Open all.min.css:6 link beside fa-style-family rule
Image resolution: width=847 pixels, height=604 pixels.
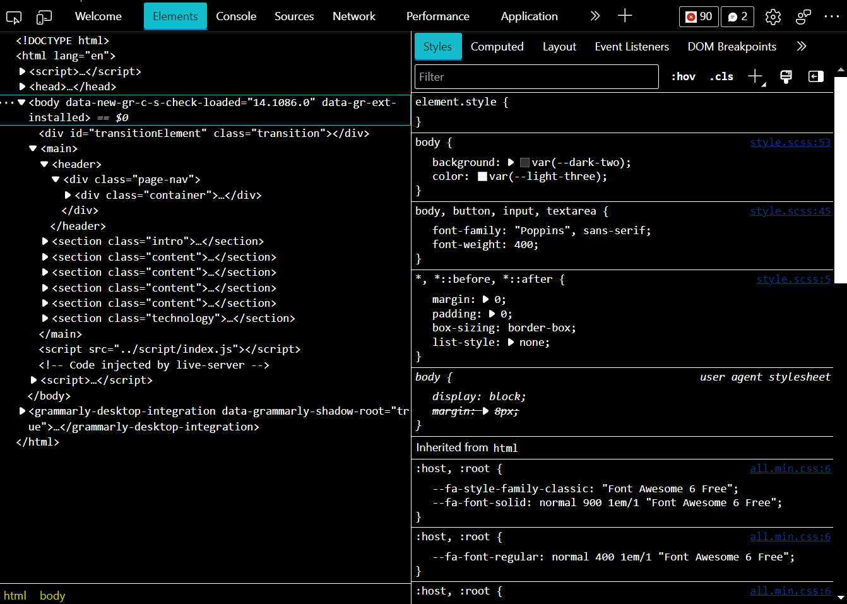pos(790,469)
